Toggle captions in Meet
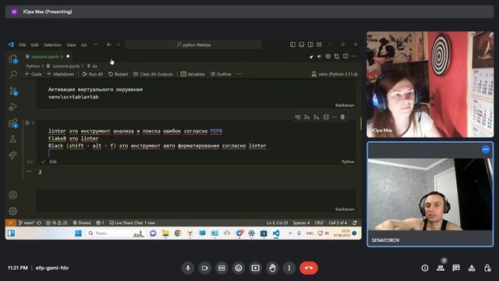This screenshot has height=281, width=499. point(221,268)
